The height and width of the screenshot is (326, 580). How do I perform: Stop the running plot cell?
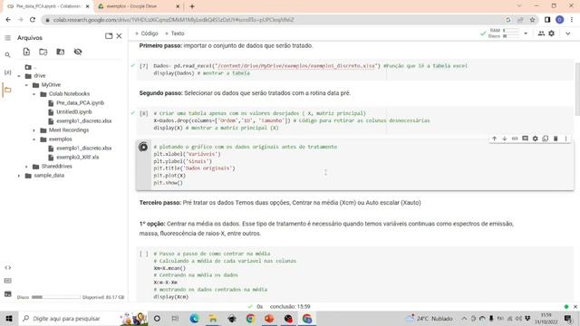coord(143,147)
